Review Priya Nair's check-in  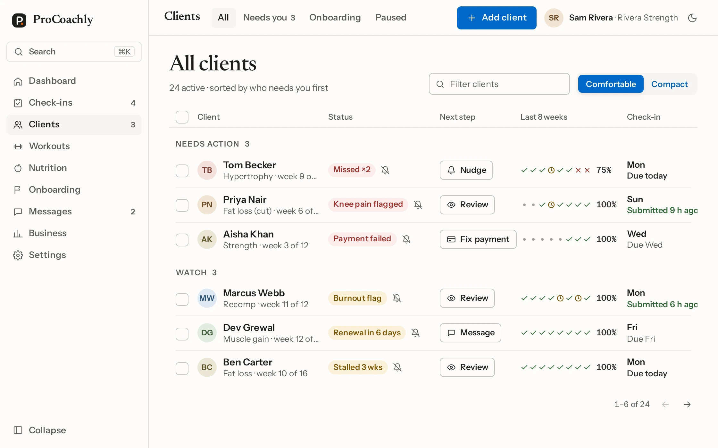coord(467,205)
